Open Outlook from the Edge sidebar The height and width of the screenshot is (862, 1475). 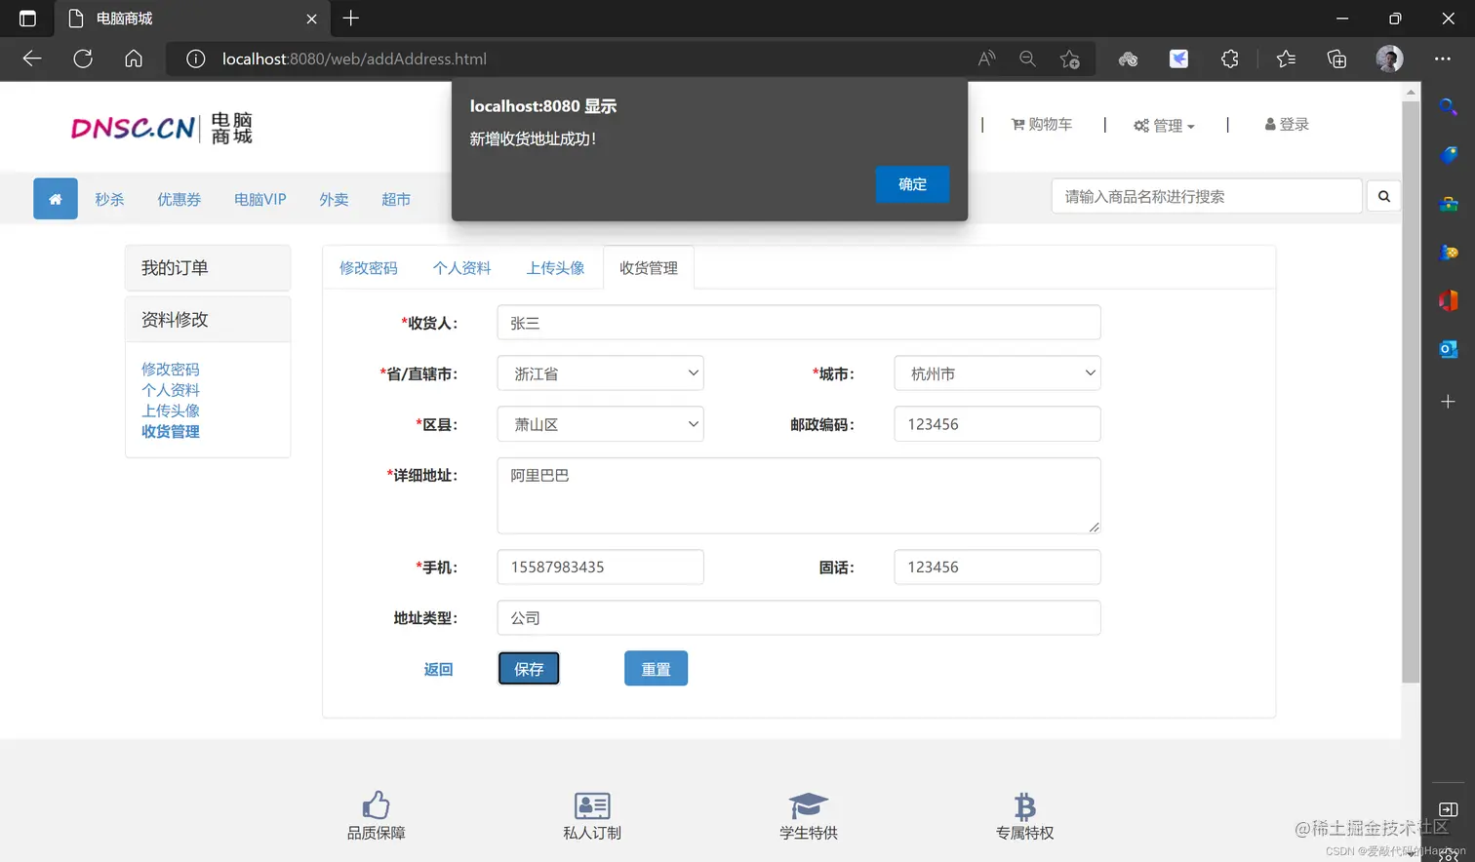[x=1448, y=348]
